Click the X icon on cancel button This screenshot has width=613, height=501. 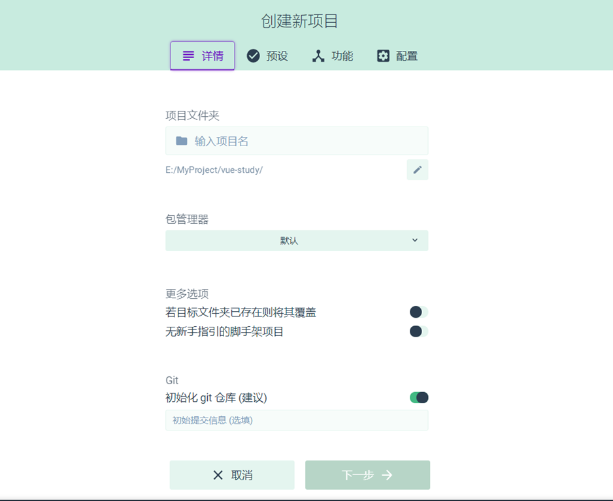[218, 475]
